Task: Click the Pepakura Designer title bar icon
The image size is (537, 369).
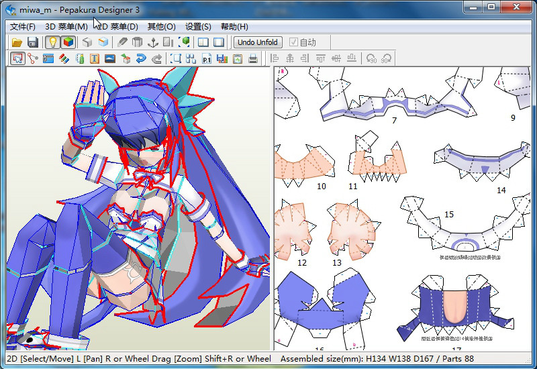Action: click(x=11, y=9)
